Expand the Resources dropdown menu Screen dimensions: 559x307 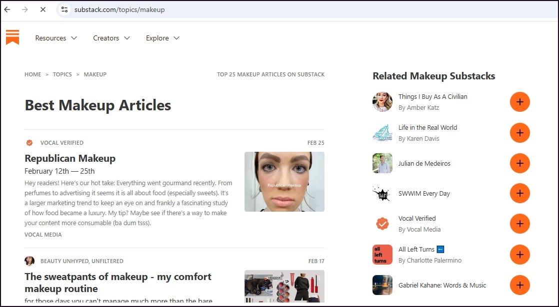56,38
